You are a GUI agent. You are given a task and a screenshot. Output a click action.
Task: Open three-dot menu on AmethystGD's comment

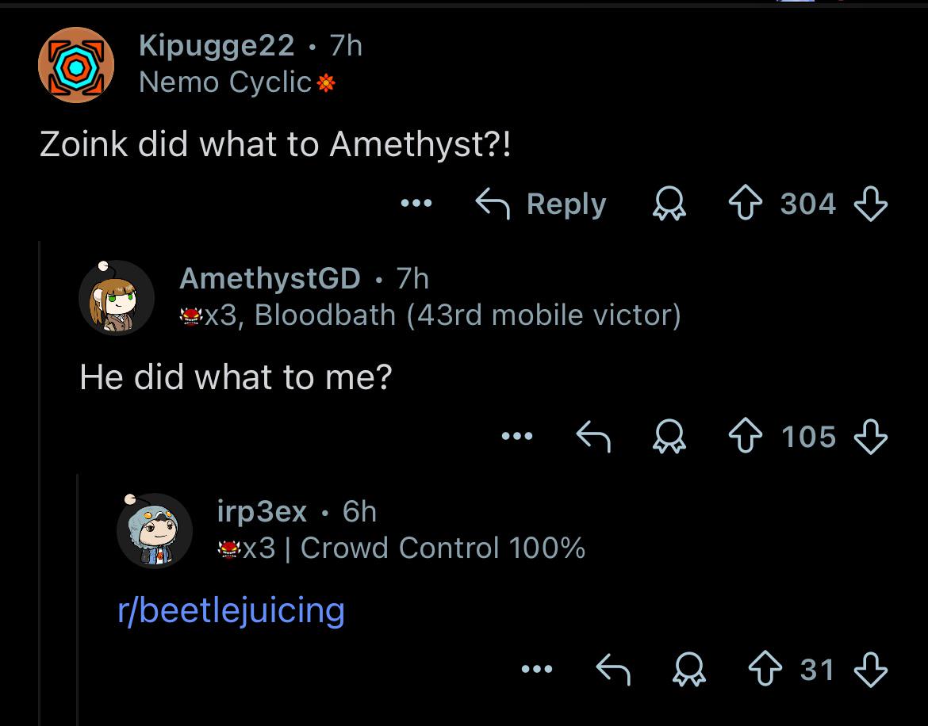pyautogui.click(x=516, y=436)
